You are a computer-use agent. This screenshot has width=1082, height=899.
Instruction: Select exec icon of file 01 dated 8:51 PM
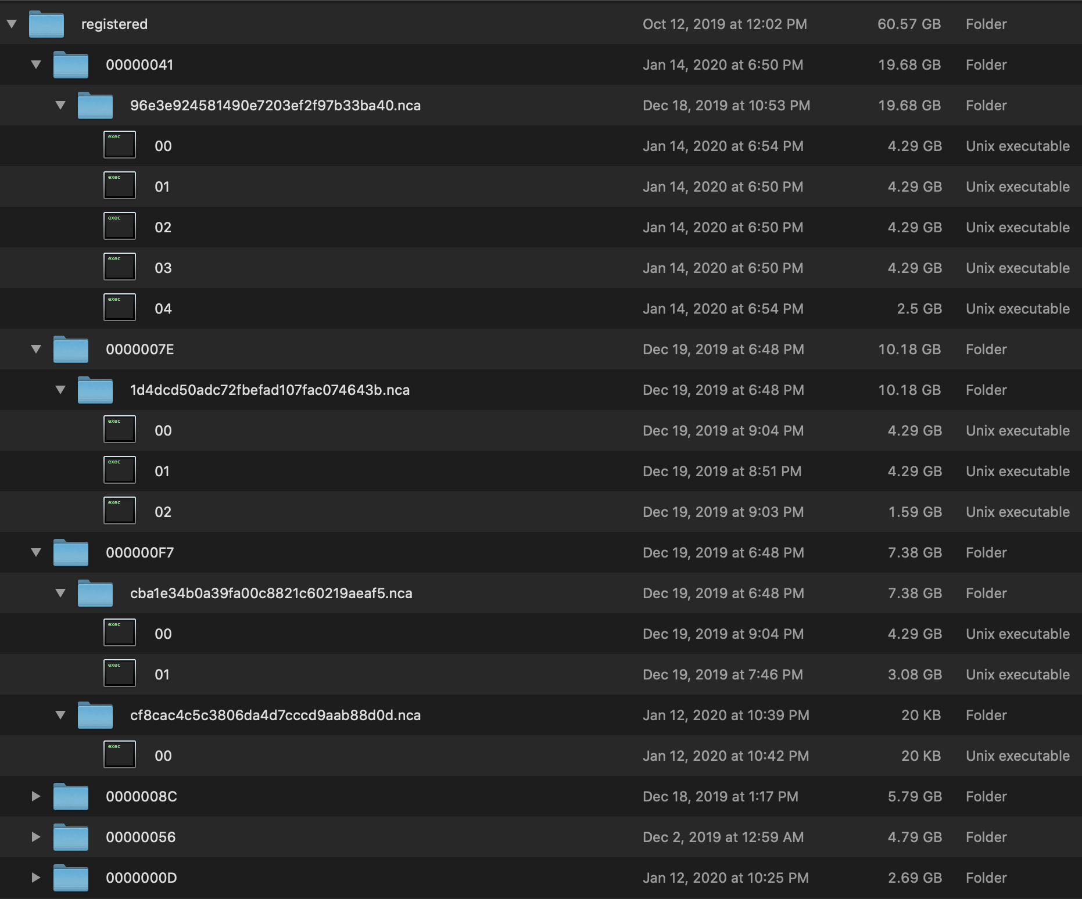click(x=120, y=470)
